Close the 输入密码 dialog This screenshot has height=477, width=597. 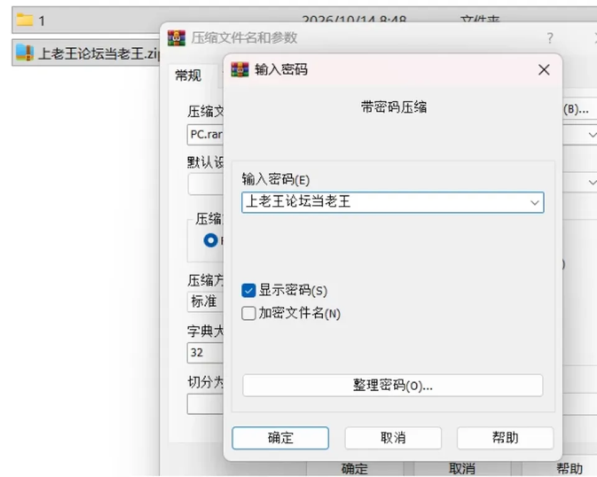pyautogui.click(x=544, y=70)
